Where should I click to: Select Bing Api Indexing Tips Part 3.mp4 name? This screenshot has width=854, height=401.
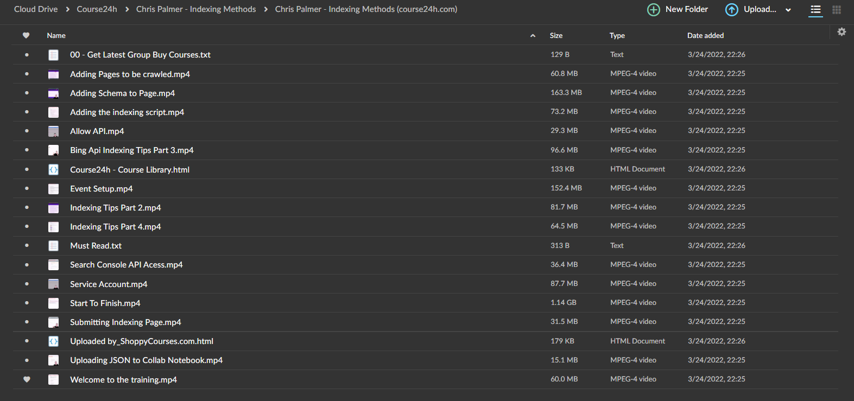pyautogui.click(x=132, y=150)
